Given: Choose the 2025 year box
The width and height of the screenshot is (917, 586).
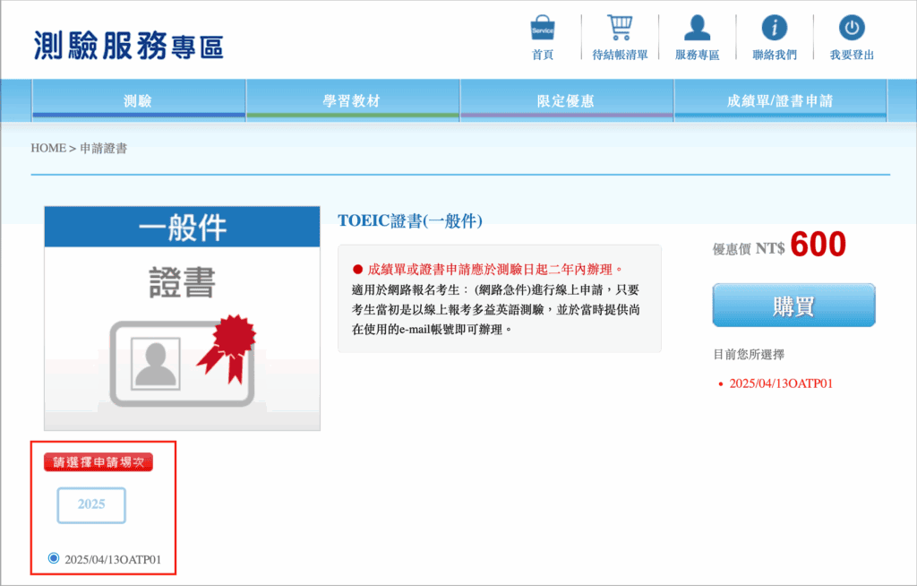Looking at the screenshot, I should (x=91, y=504).
